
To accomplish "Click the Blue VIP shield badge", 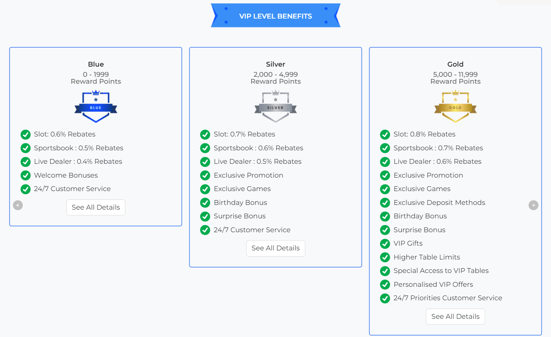I will tap(96, 106).
